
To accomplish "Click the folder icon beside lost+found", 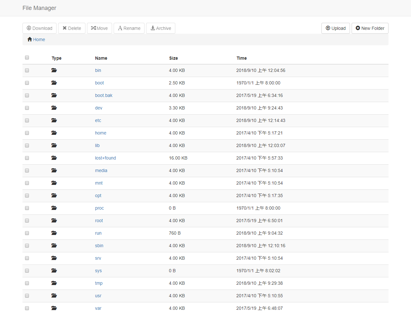I will tap(54, 158).
